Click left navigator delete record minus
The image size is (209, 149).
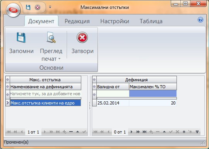click(x=71, y=132)
